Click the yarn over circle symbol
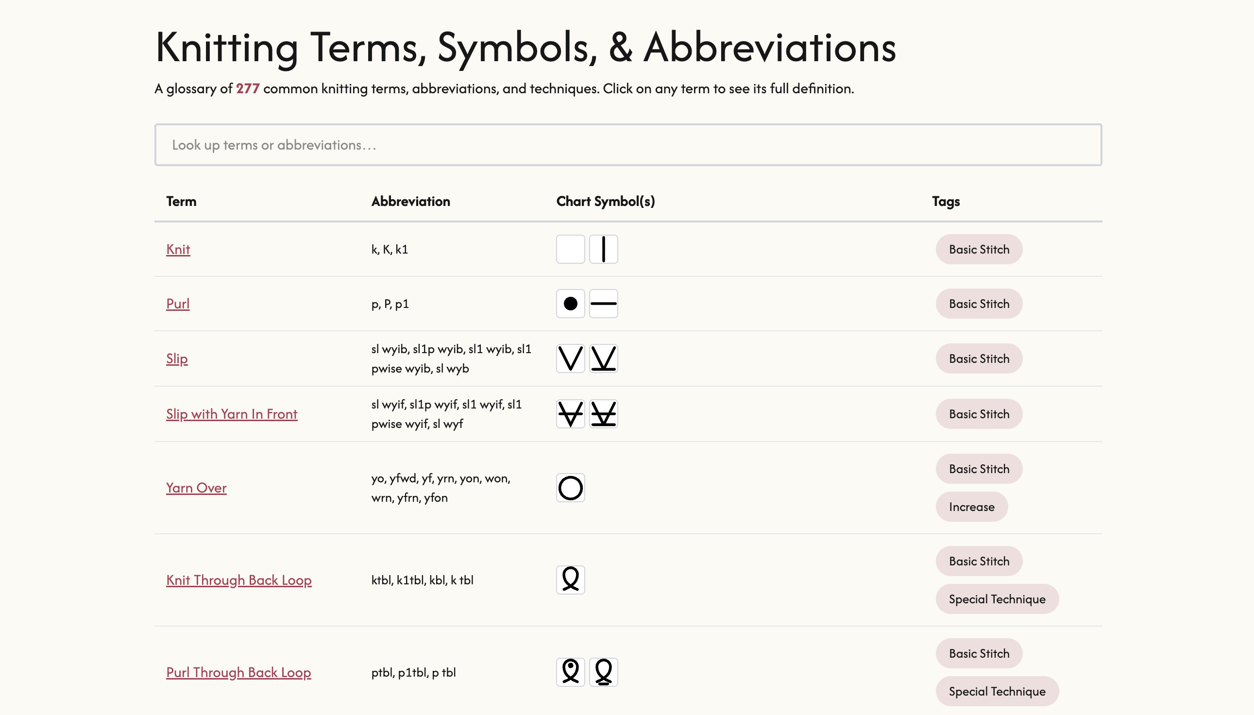The height and width of the screenshot is (715, 1254). (x=570, y=487)
